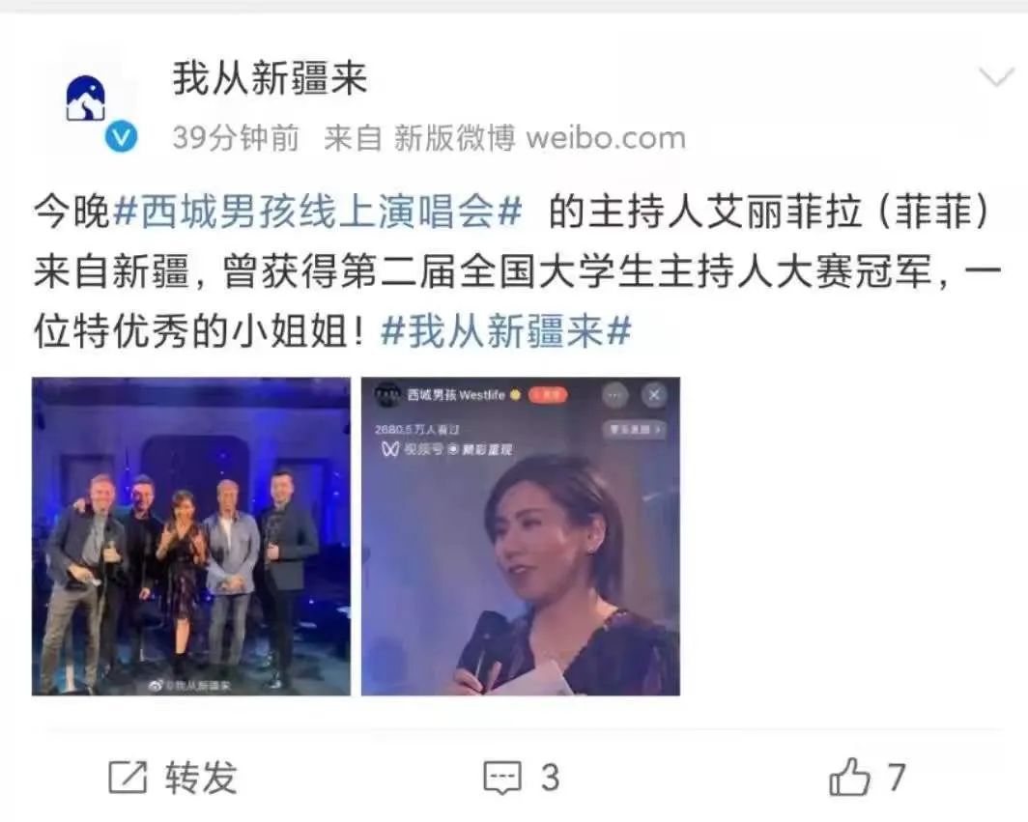This screenshot has width=1028, height=822.
Task: Open the comments speech bubble icon
Action: [x=502, y=778]
